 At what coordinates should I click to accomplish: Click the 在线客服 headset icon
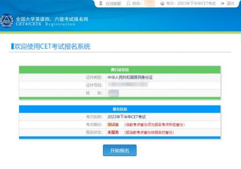click(x=101, y=3)
